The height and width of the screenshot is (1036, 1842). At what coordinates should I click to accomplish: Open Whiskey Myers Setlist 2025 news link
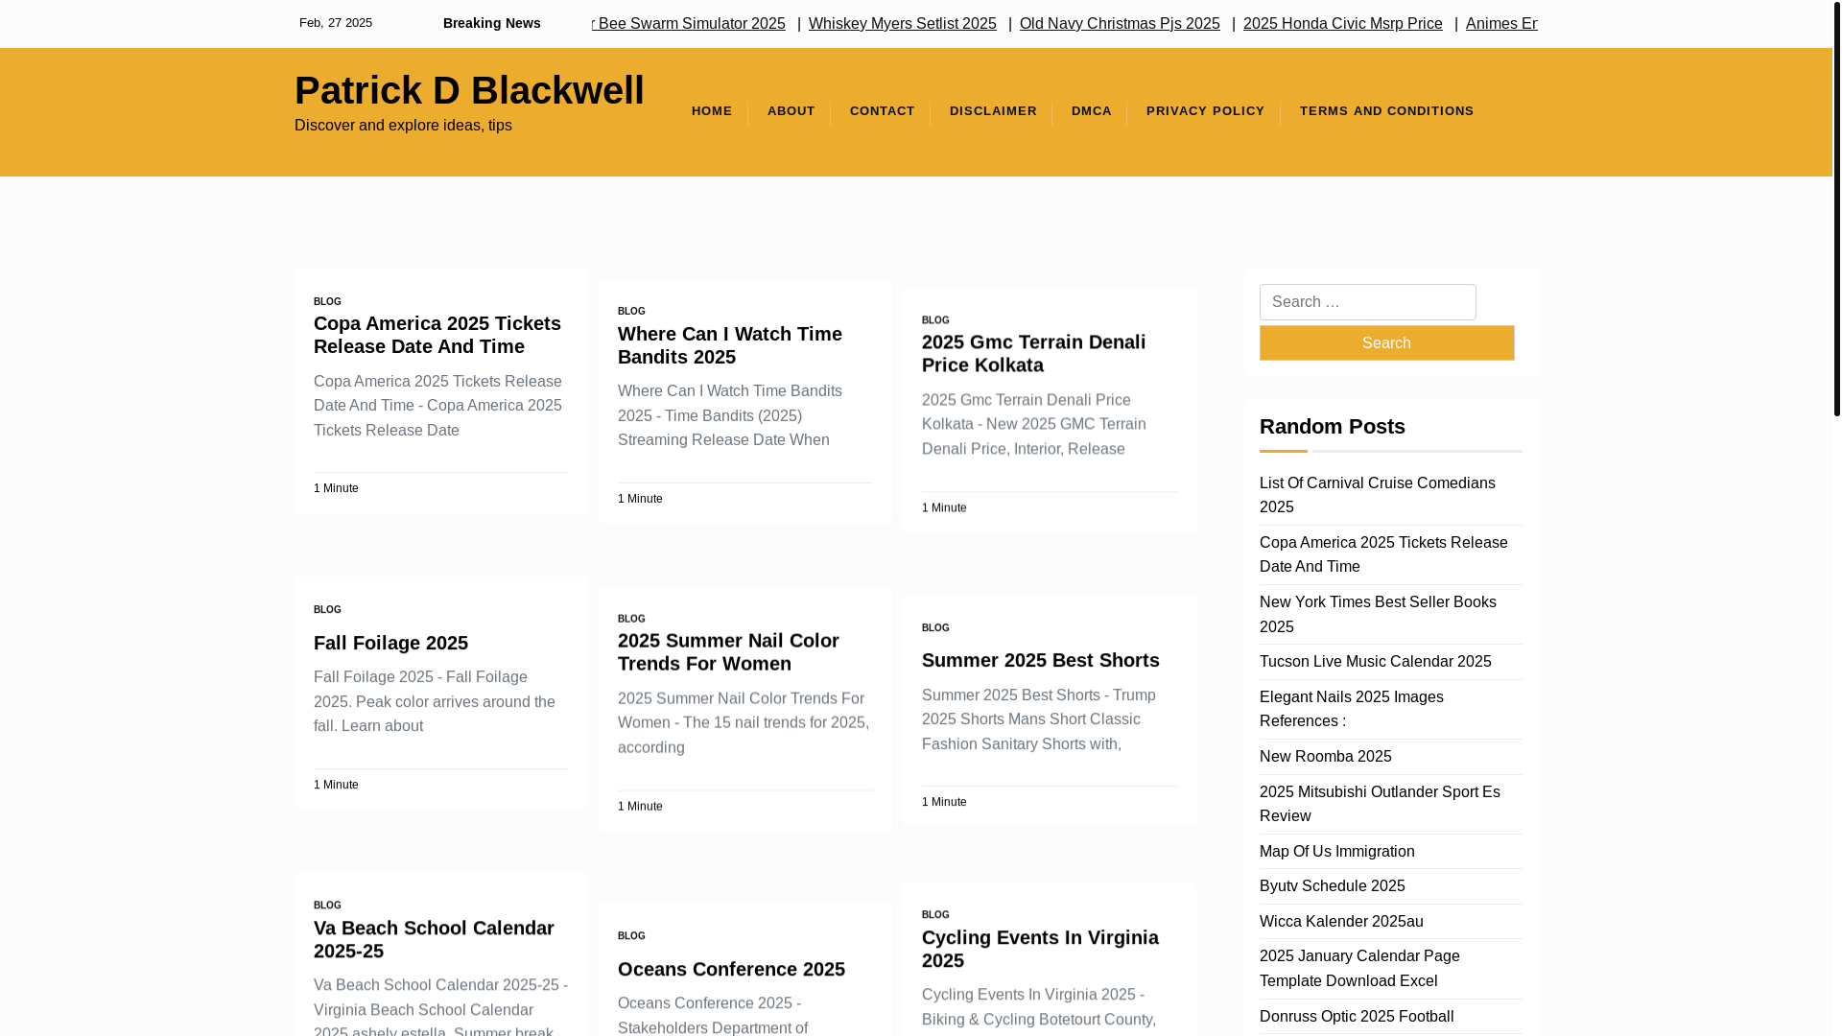tap(902, 24)
